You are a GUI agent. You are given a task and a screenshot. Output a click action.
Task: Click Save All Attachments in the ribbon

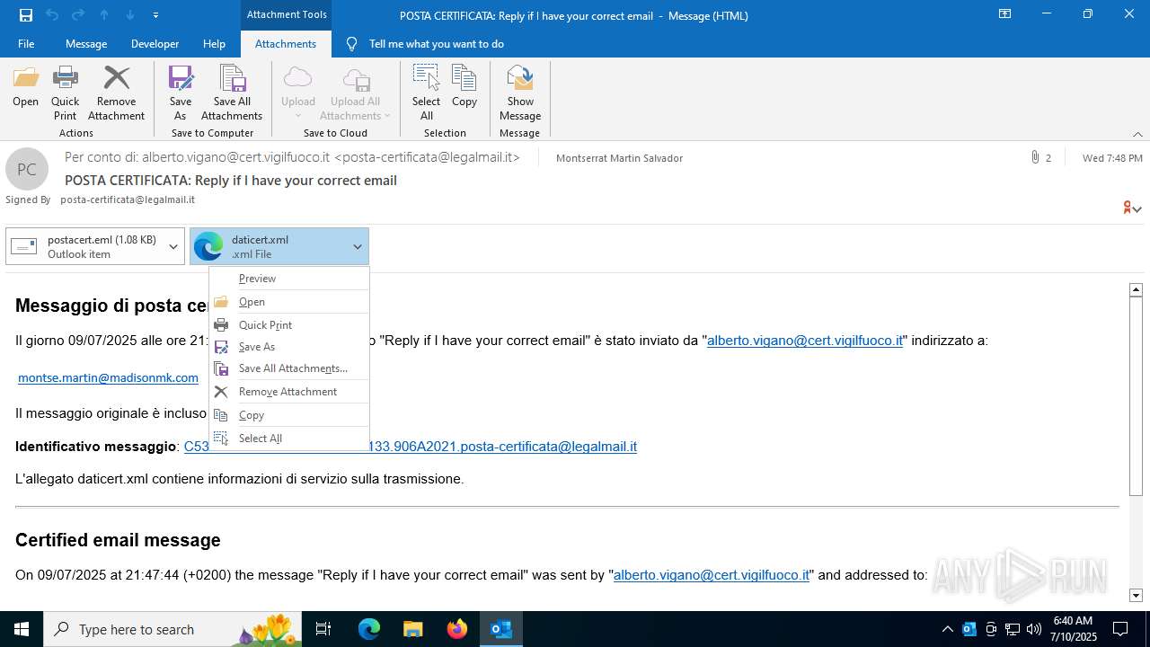232,93
